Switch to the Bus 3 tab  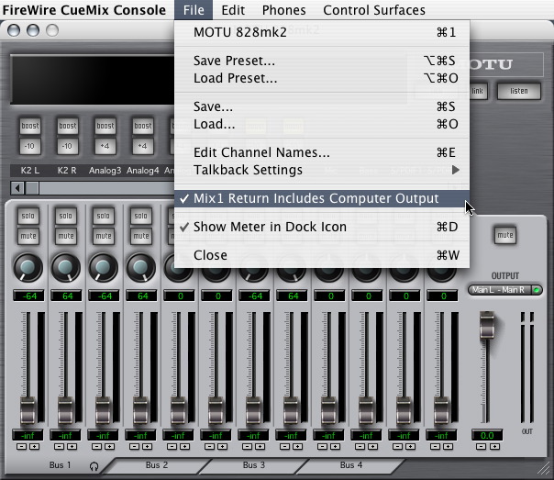[x=254, y=465]
